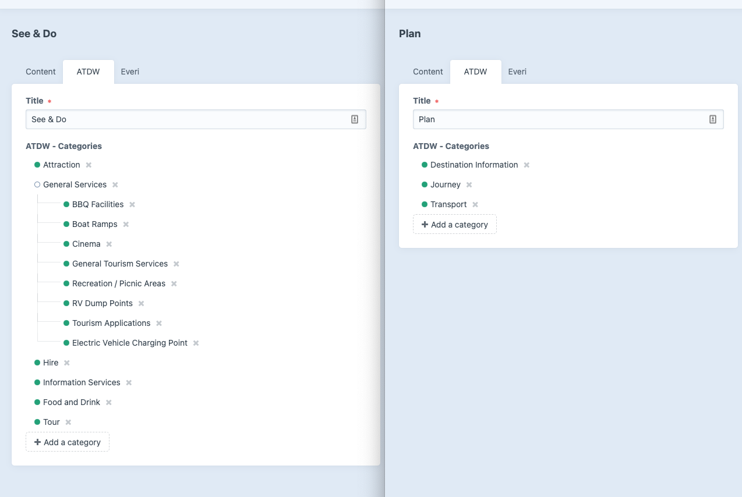Remove the Attraction category
This screenshot has height=497, width=742.
coord(89,165)
